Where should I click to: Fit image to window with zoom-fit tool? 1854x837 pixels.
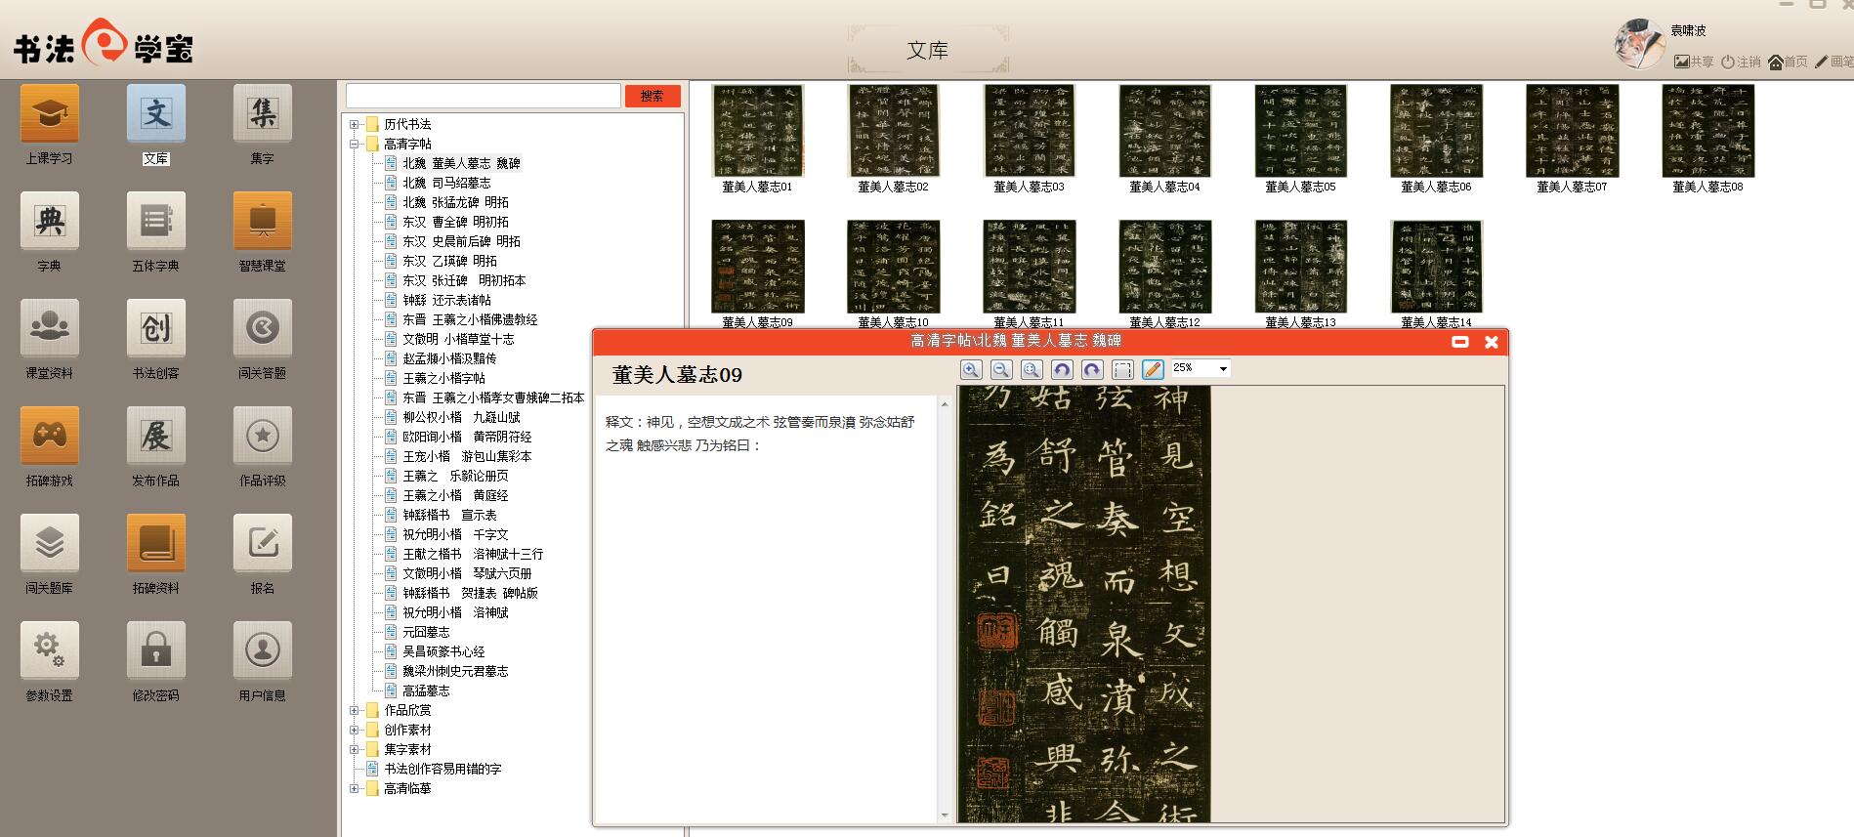(x=1032, y=369)
